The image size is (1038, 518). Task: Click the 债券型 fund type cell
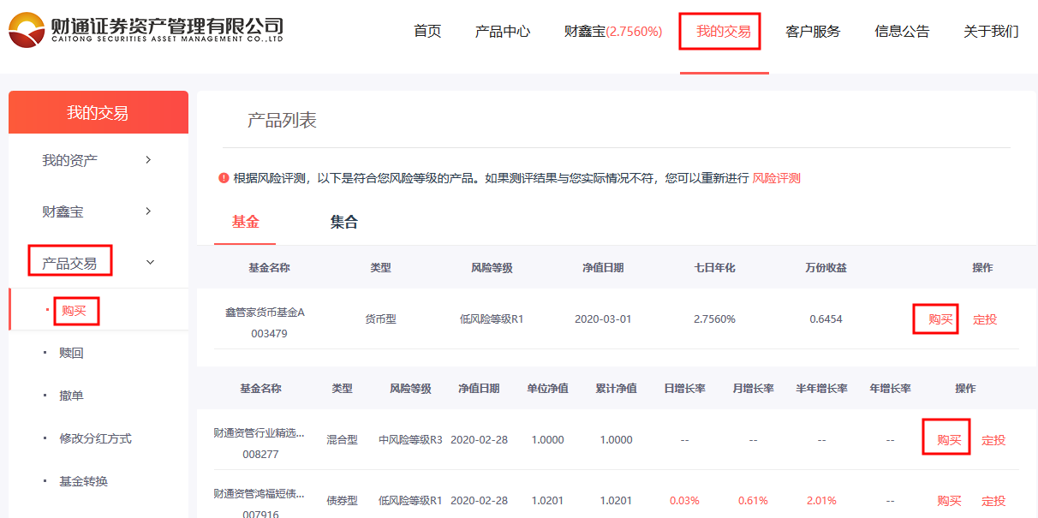click(342, 501)
